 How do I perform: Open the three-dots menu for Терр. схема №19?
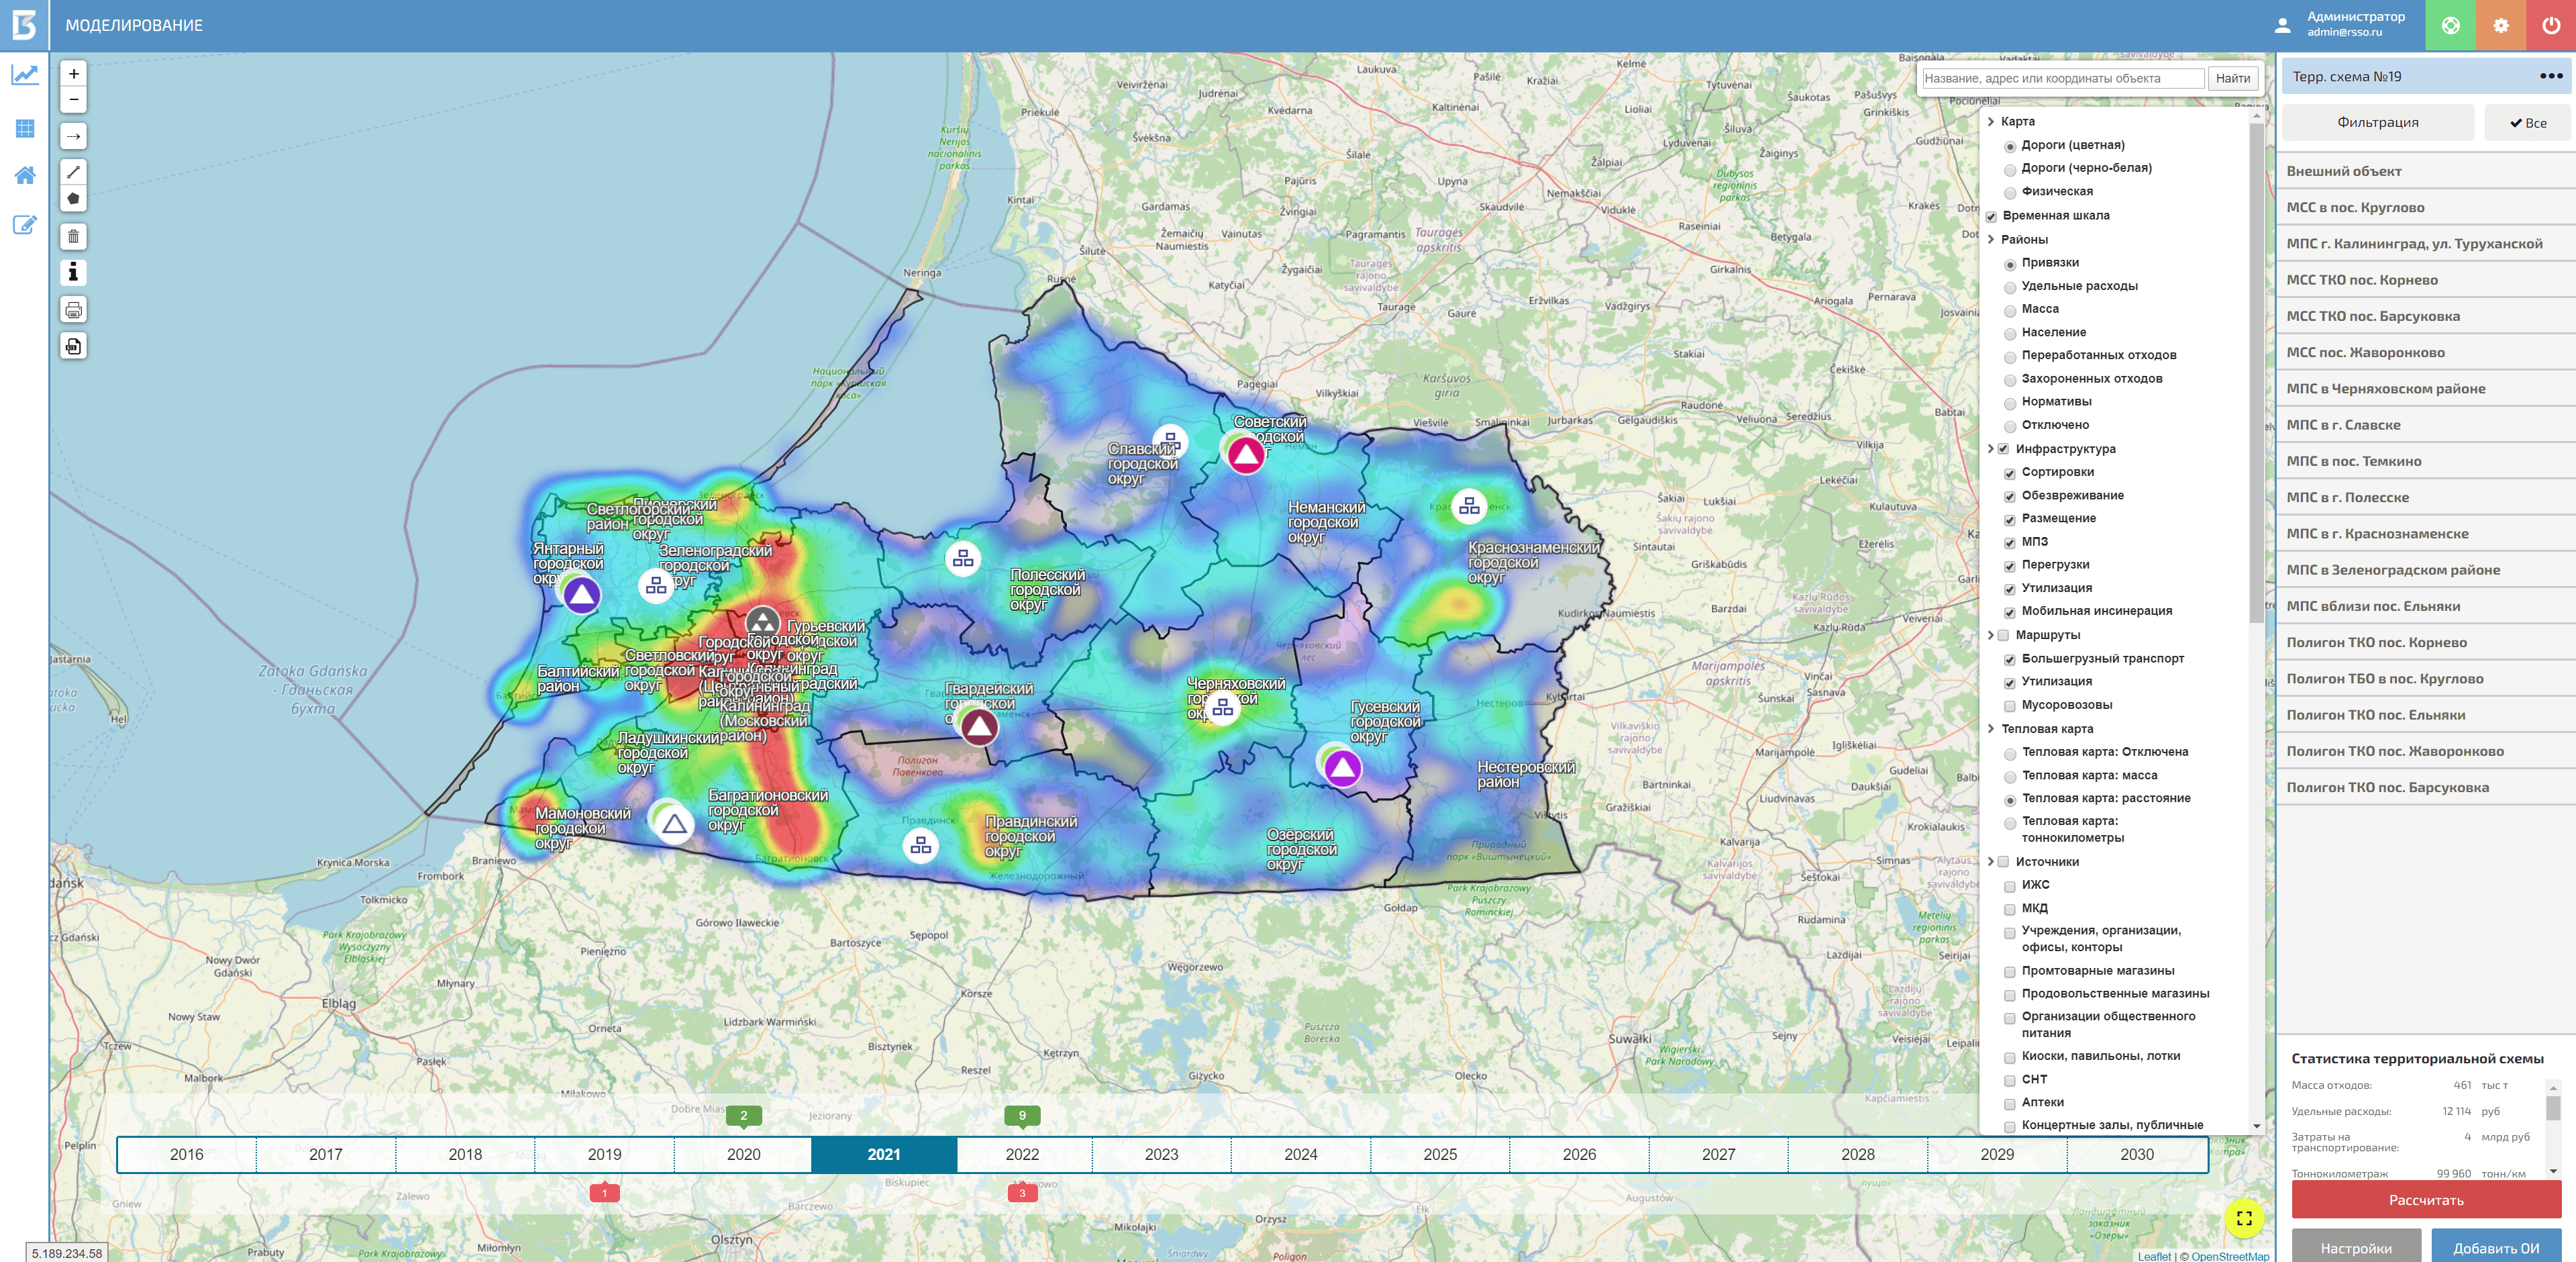pos(2550,76)
